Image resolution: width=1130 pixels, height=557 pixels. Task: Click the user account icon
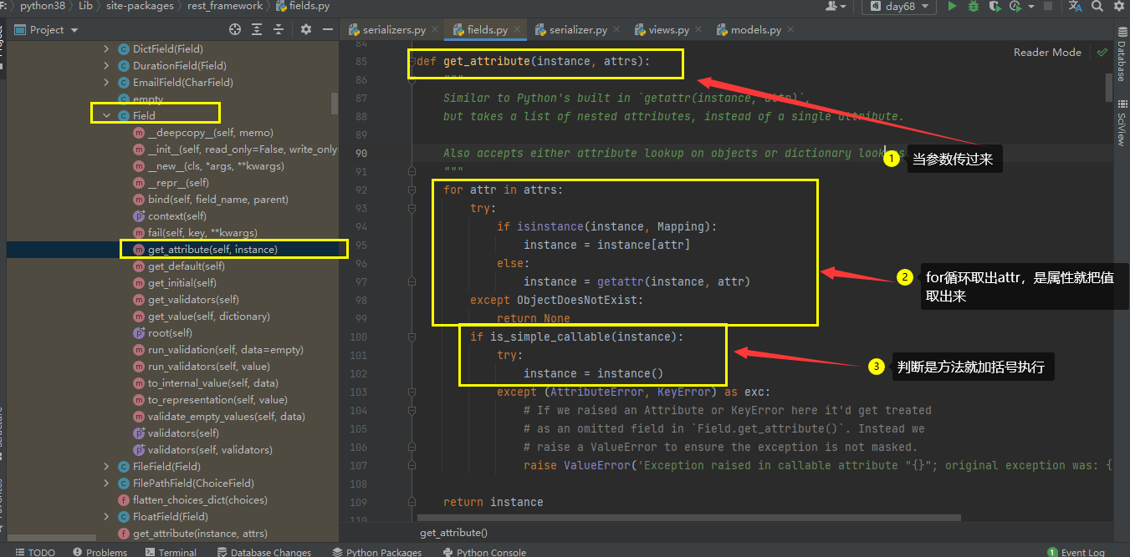834,6
